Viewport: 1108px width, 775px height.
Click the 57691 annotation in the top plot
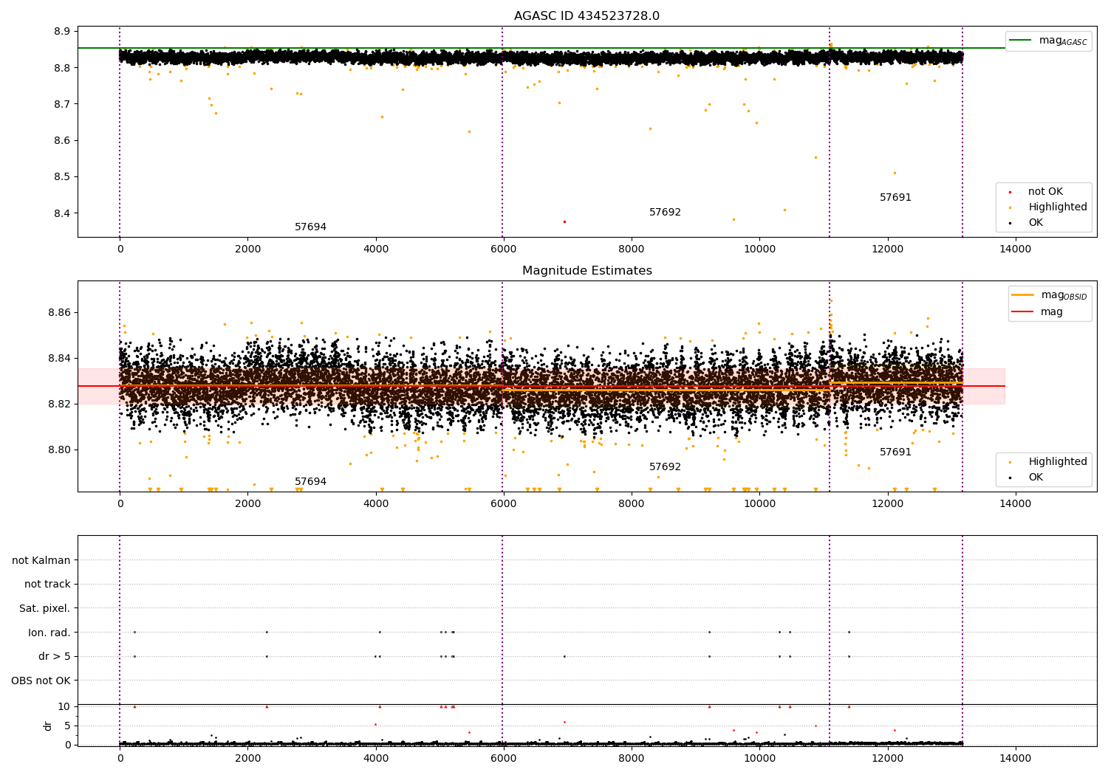coord(895,198)
